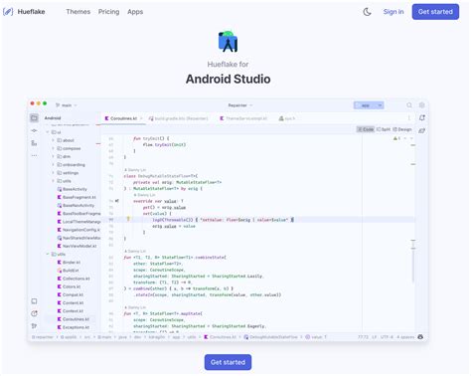The width and height of the screenshot is (471, 376).
Task: Expand the compose folder
Action: click(x=53, y=148)
